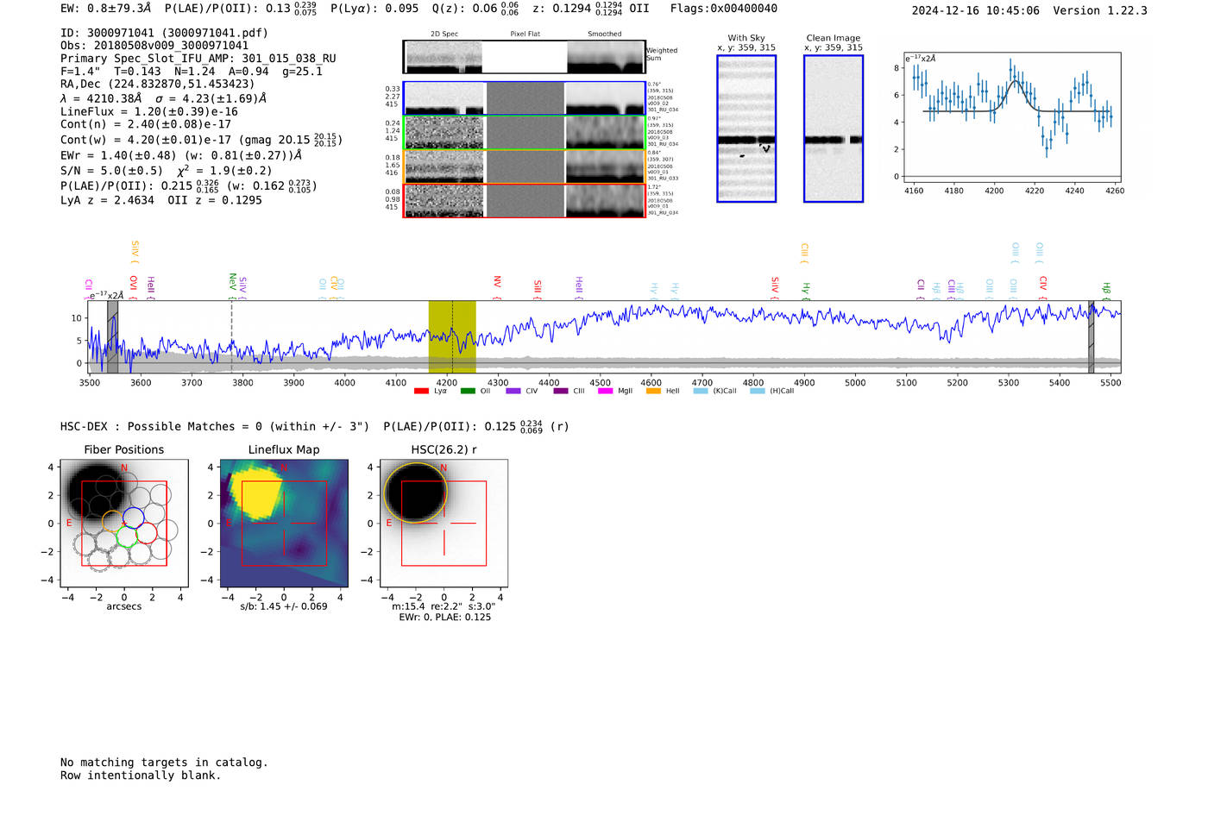Select the green-bordered fiber spectrum row
The height and width of the screenshot is (822, 1208).
pos(525,133)
